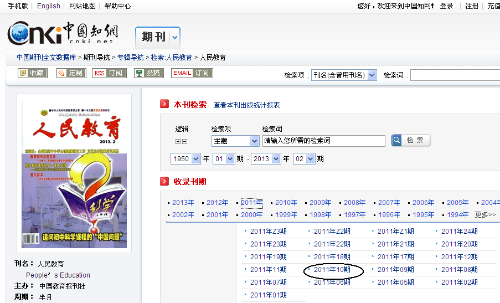The height and width of the screenshot is (303, 500).
Task: Click the RSS 订阅 button
Action: coord(109,73)
